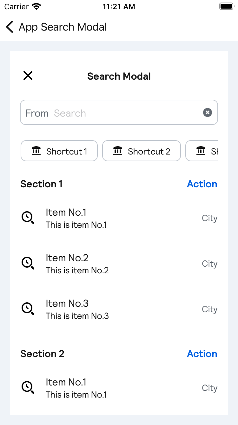Viewport: 238px width, 425px height.
Task: Select the Shortcut 2 chip
Action: [x=141, y=151]
